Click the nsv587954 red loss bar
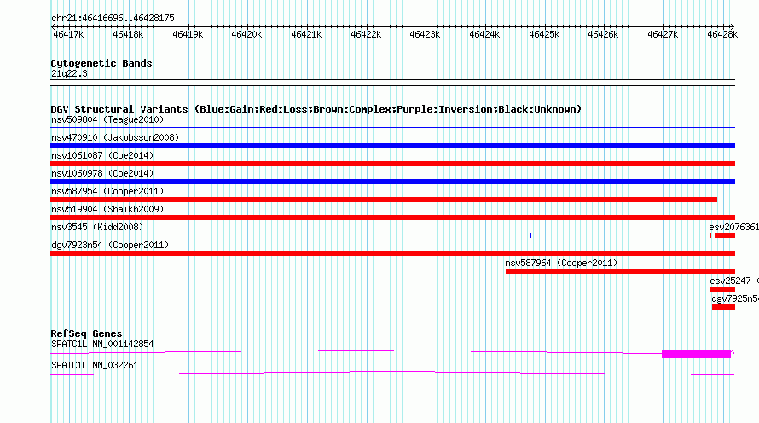Image resolution: width=759 pixels, height=423 pixels. coord(384,200)
